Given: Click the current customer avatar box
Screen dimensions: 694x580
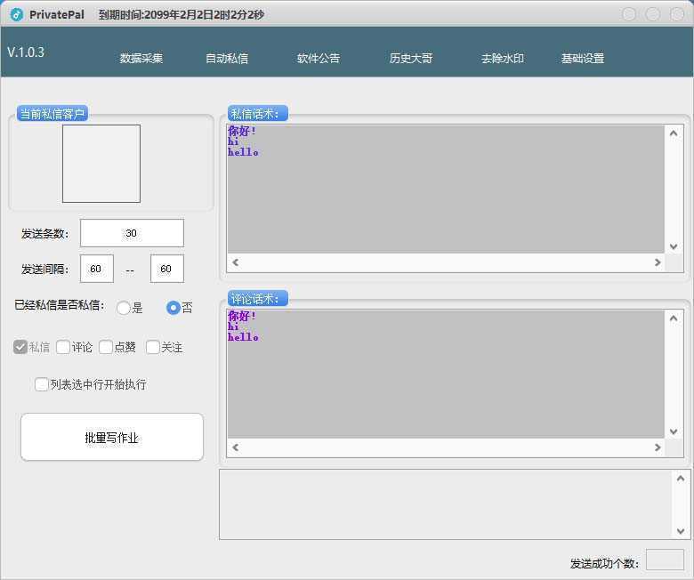Looking at the screenshot, I should 101,164.
